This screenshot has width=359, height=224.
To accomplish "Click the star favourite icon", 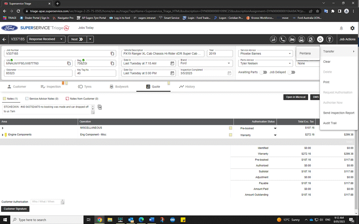I will [x=320, y=39].
